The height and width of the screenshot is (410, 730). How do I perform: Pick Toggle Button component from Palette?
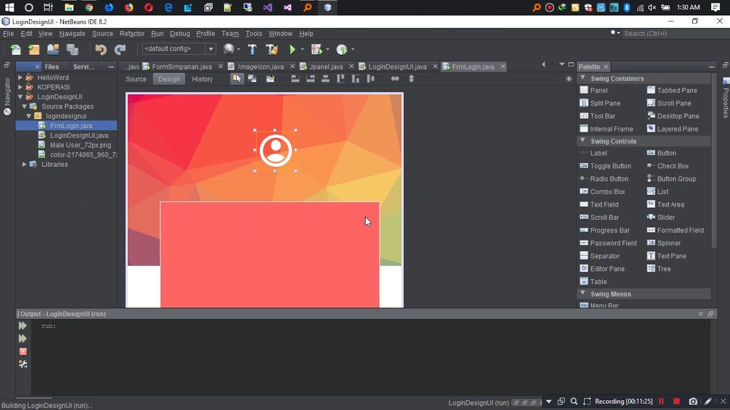(x=606, y=166)
